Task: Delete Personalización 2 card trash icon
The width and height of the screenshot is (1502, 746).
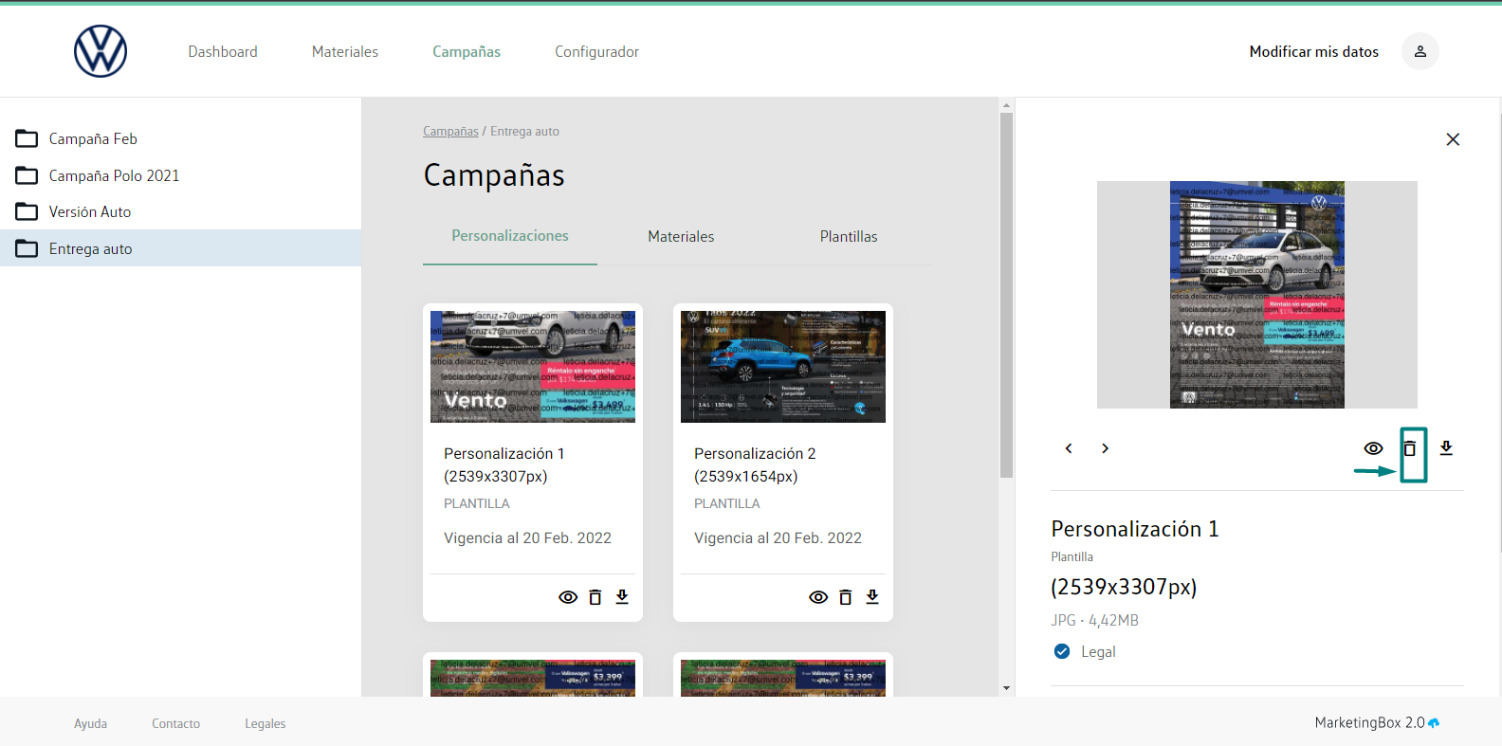Action: pos(846,597)
